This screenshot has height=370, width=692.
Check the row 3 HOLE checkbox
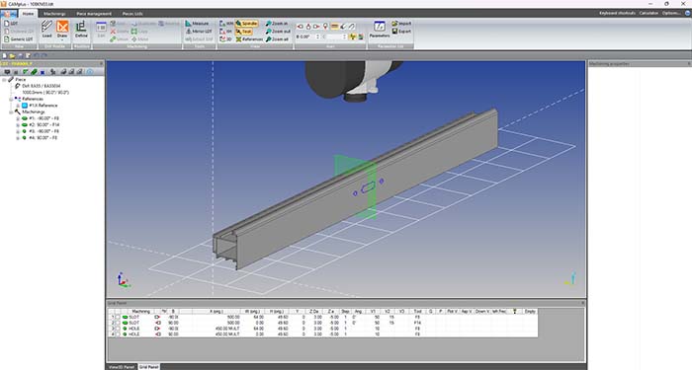tap(118, 329)
